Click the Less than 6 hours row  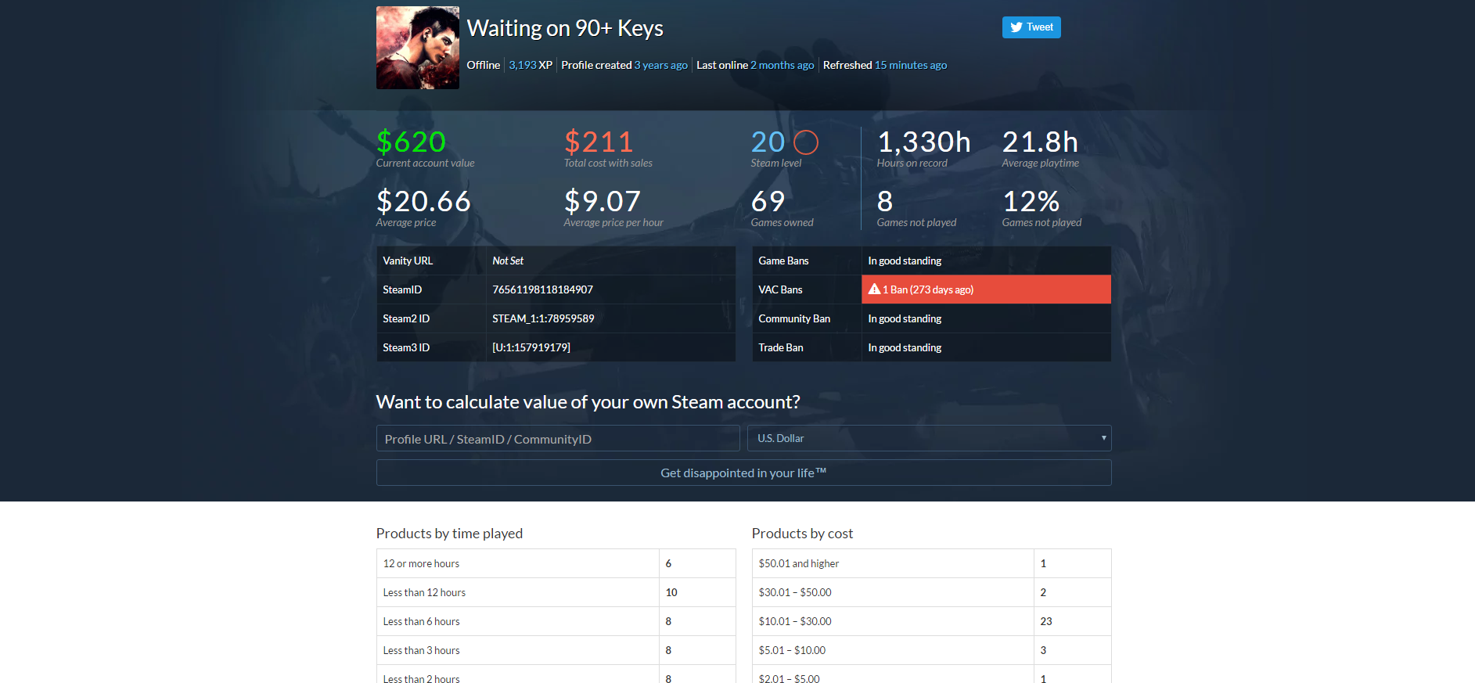pyautogui.click(x=556, y=621)
